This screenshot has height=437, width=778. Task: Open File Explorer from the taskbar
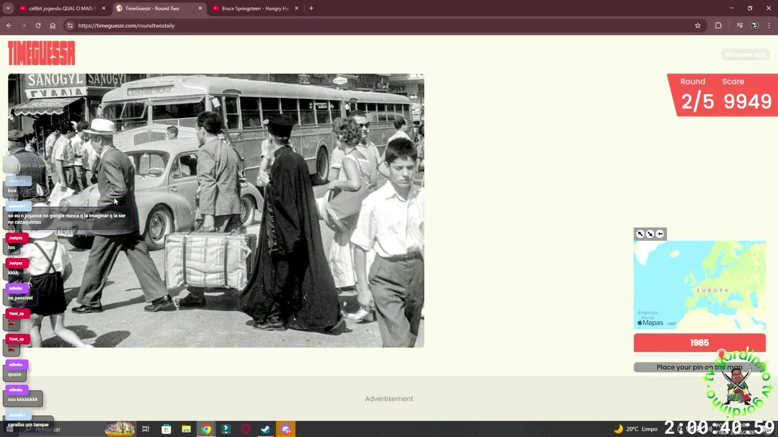click(x=186, y=429)
